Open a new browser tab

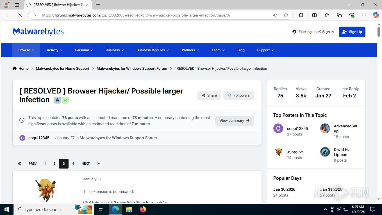(x=98, y=5)
